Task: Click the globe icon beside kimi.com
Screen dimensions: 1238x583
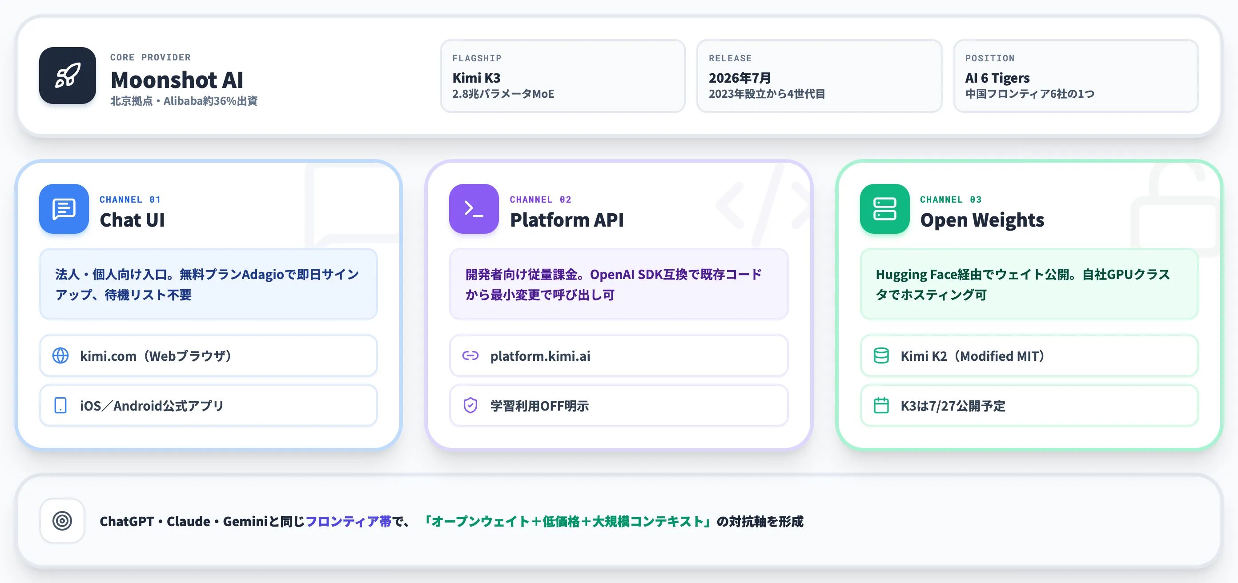Action: pyautogui.click(x=60, y=356)
